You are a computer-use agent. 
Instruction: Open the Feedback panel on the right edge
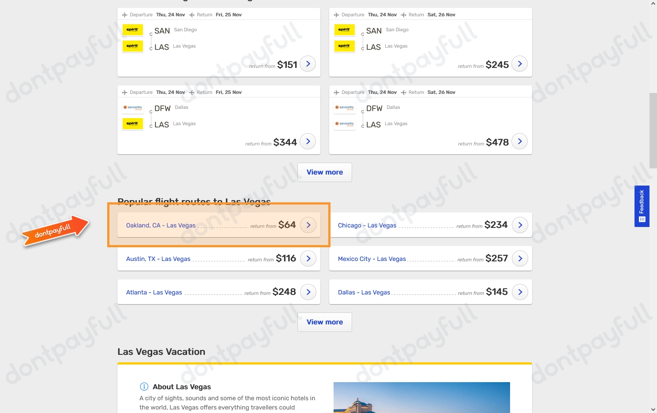pos(642,206)
